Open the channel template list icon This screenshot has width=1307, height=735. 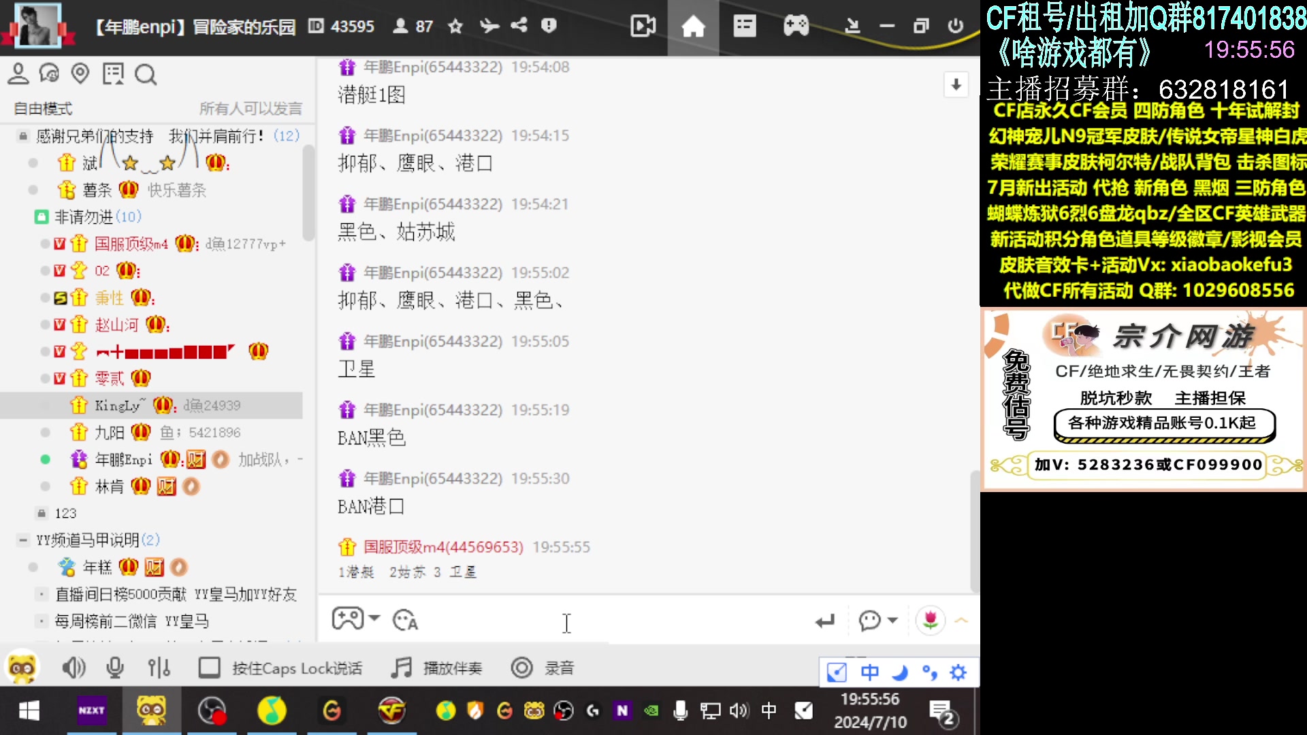click(x=745, y=27)
